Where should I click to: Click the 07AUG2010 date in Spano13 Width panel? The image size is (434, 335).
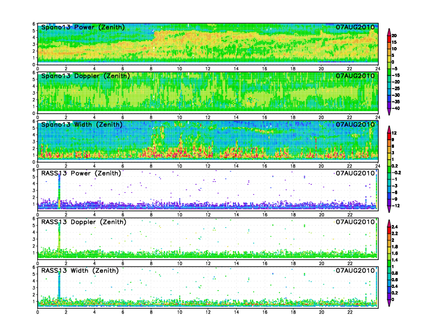pos(355,125)
